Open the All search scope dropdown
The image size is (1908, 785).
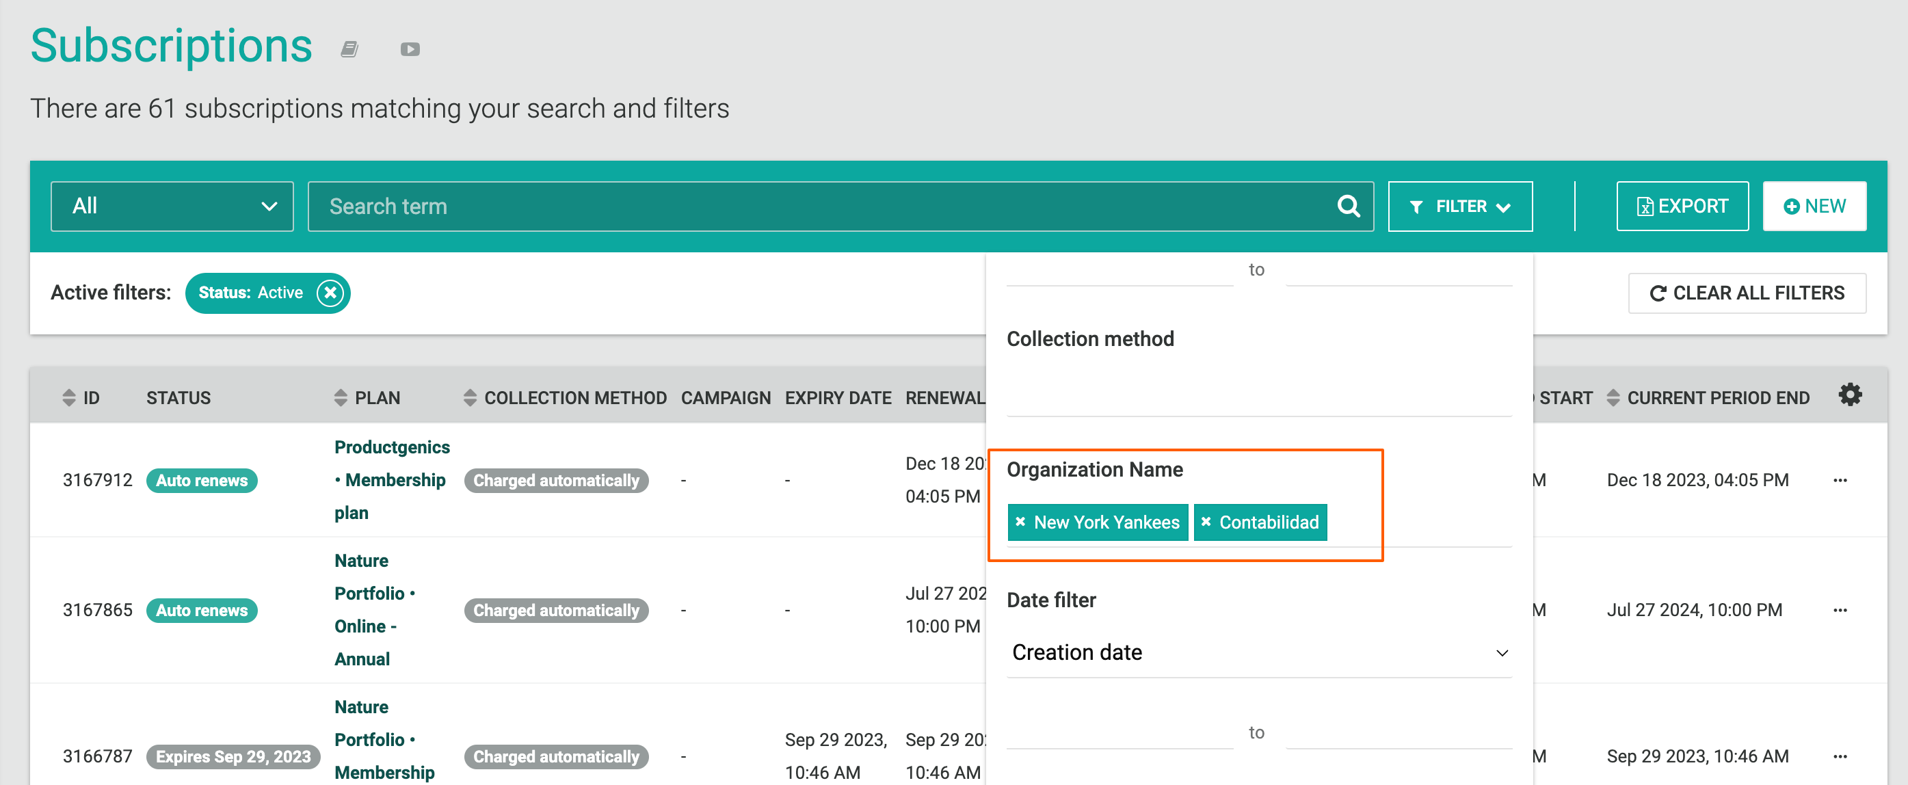click(x=172, y=206)
